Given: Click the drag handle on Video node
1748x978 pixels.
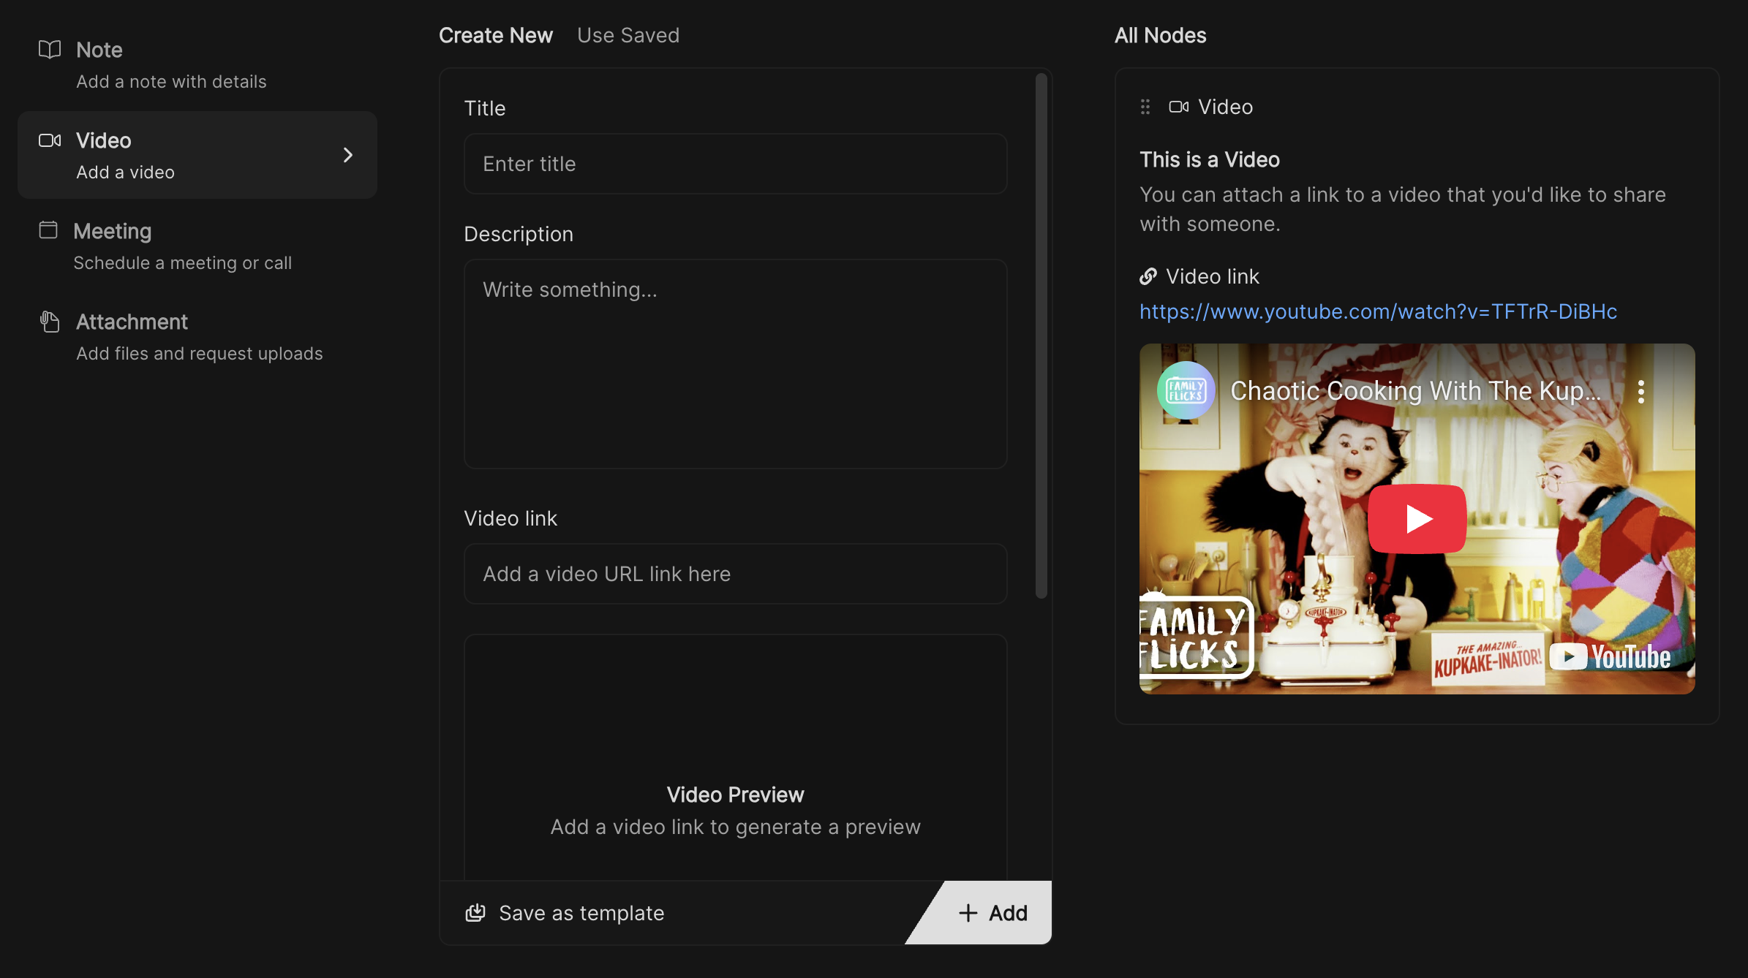Looking at the screenshot, I should (x=1145, y=107).
